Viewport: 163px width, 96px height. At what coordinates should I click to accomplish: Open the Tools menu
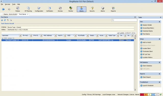(13, 4)
